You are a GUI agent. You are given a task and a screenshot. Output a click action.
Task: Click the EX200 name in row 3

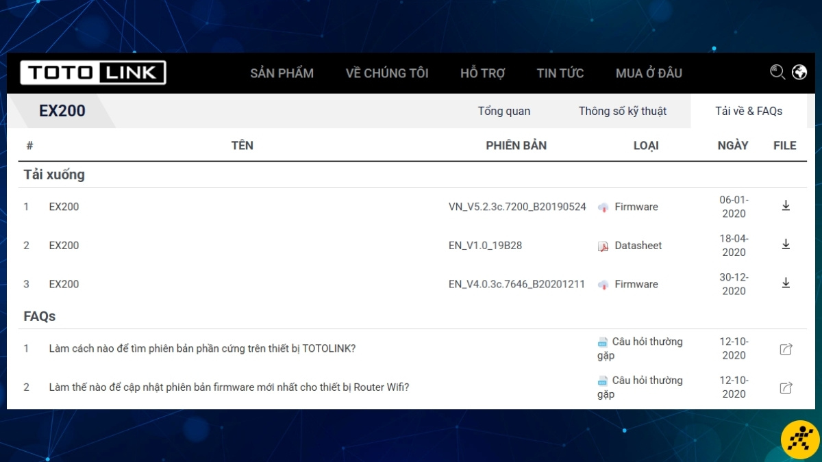64,284
